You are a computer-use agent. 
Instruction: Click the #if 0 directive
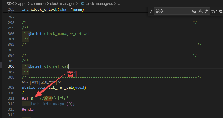pos(27,98)
